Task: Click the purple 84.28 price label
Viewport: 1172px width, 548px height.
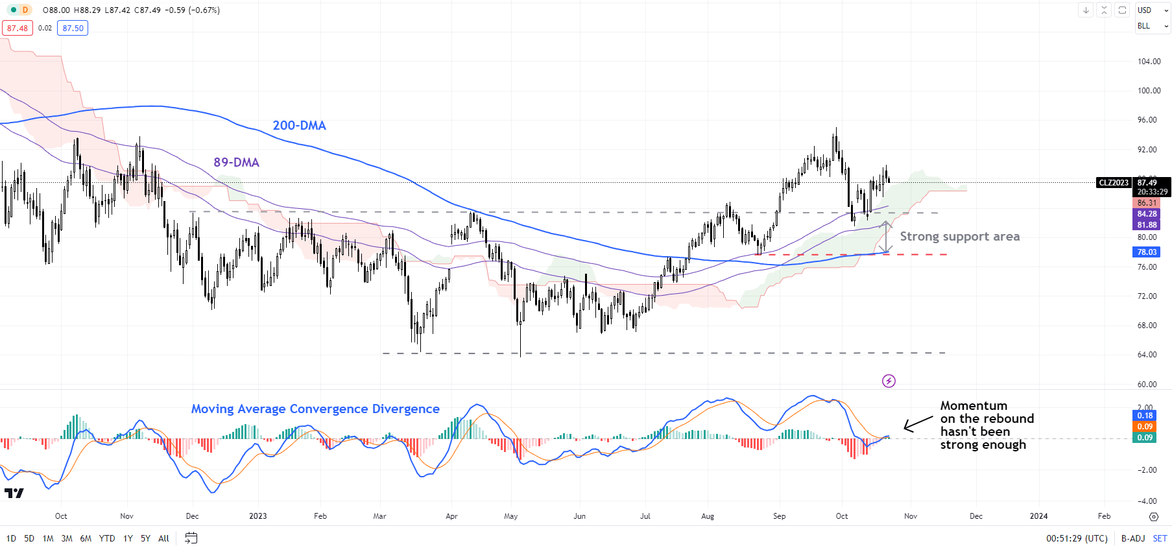Action: (x=1147, y=214)
